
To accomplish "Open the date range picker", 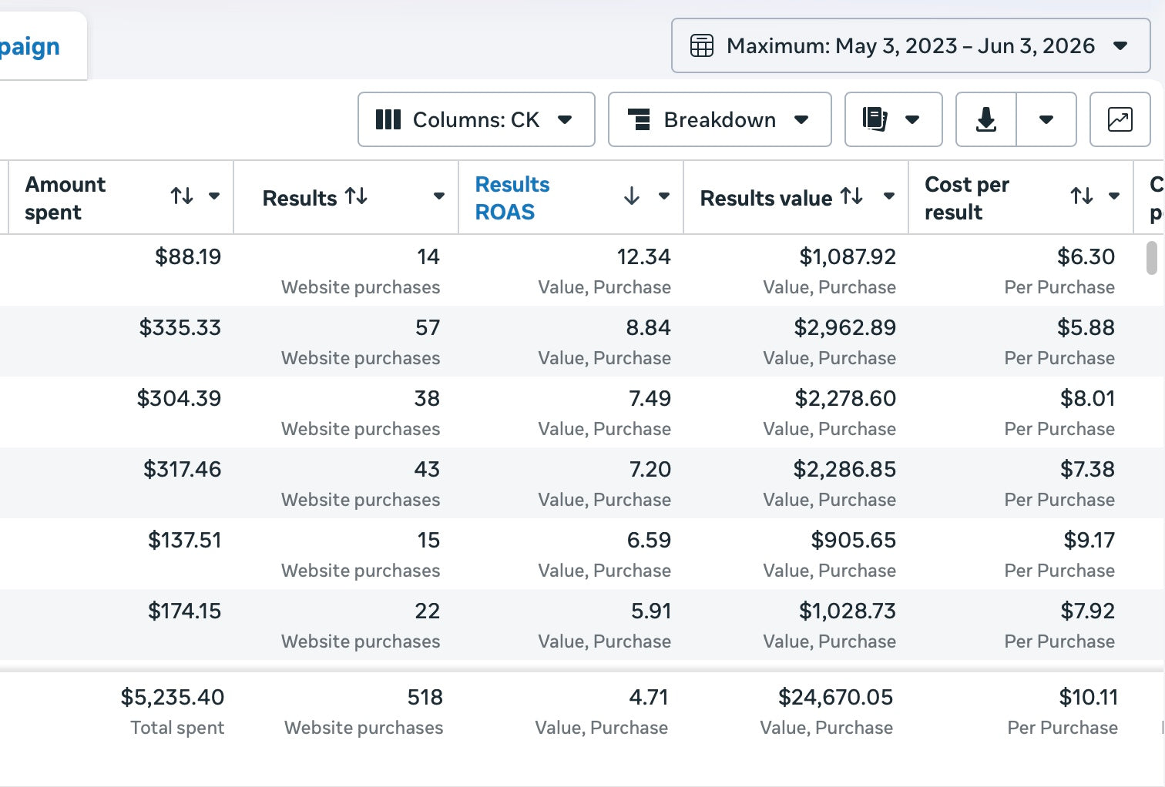I will (x=911, y=46).
